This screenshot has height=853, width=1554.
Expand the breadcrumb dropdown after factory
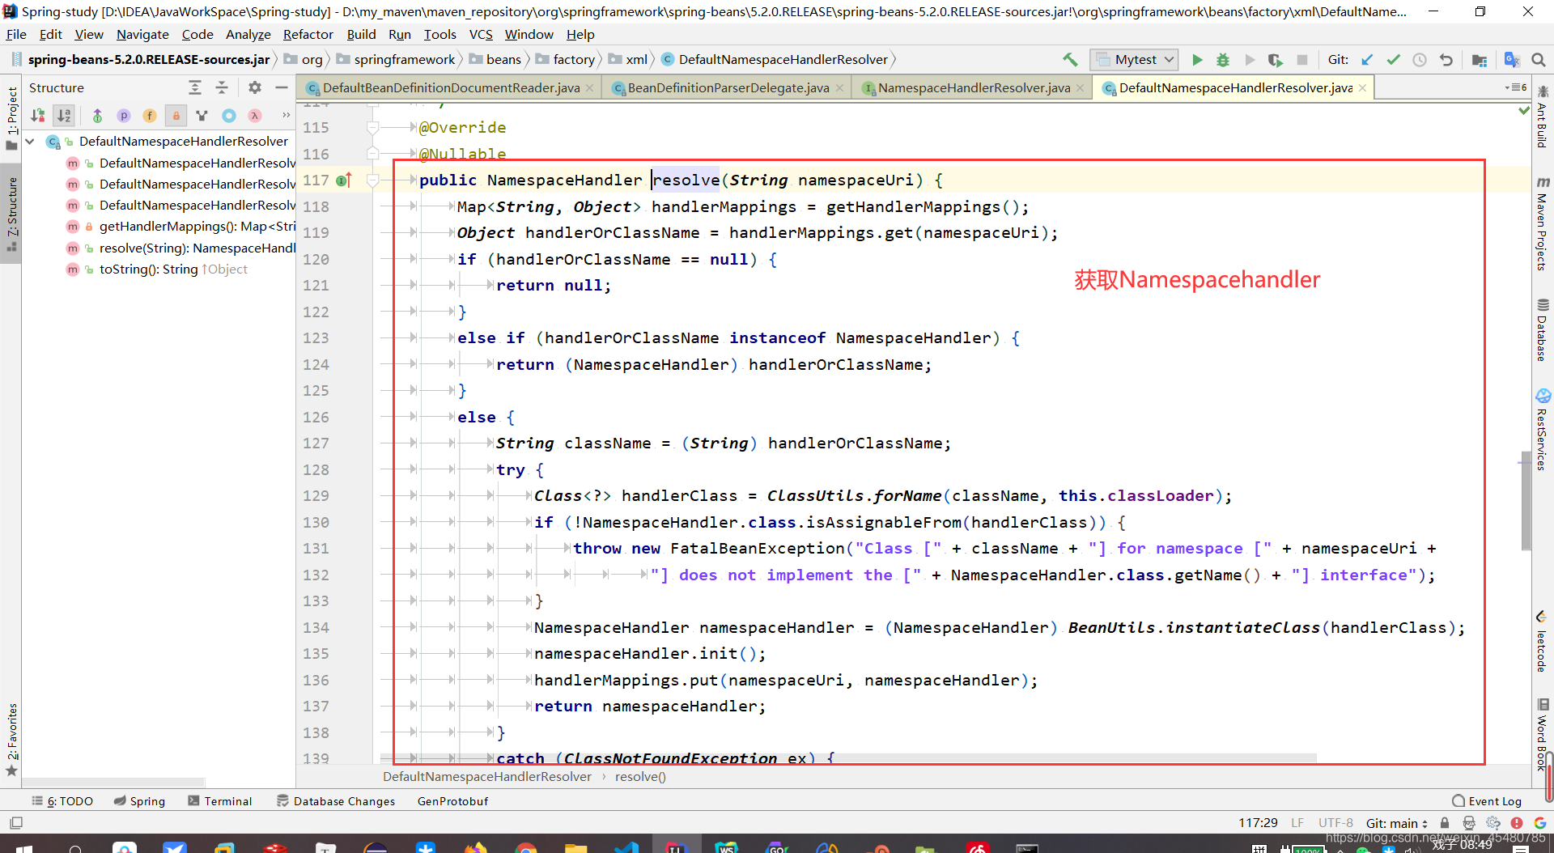[x=598, y=59]
